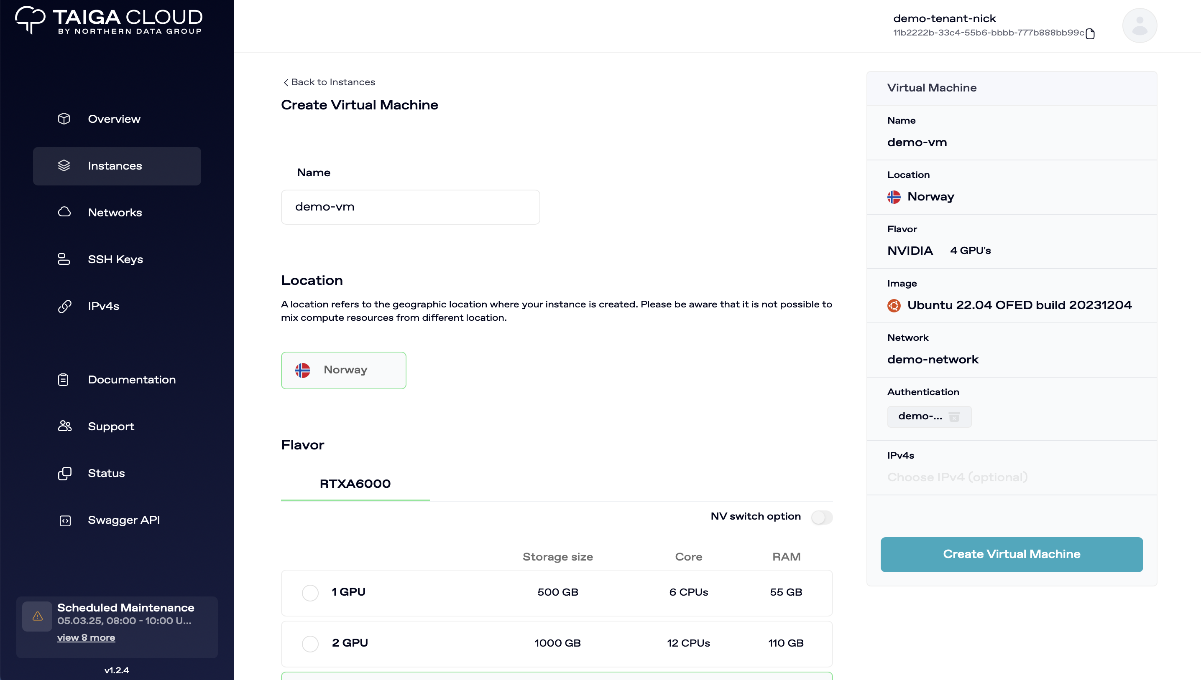Click the copy tenant ID icon
This screenshot has height=680, width=1201.
pyautogui.click(x=1090, y=34)
